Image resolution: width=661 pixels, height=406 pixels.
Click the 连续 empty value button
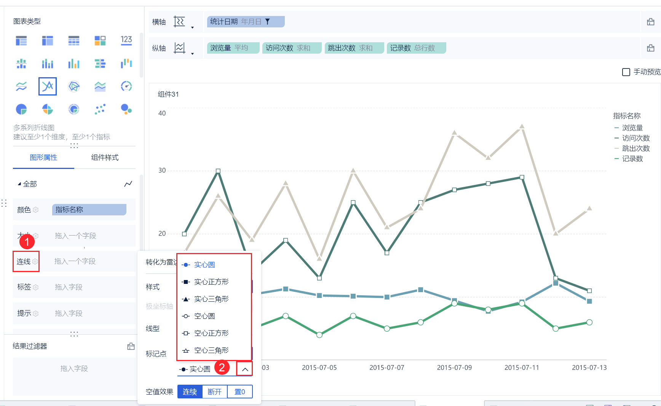point(190,392)
